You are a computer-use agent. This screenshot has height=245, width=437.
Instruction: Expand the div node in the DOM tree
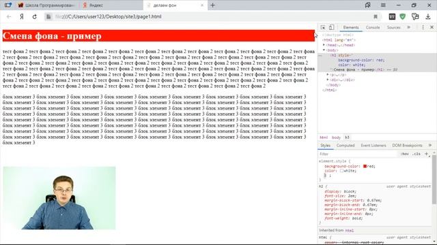tap(328, 80)
